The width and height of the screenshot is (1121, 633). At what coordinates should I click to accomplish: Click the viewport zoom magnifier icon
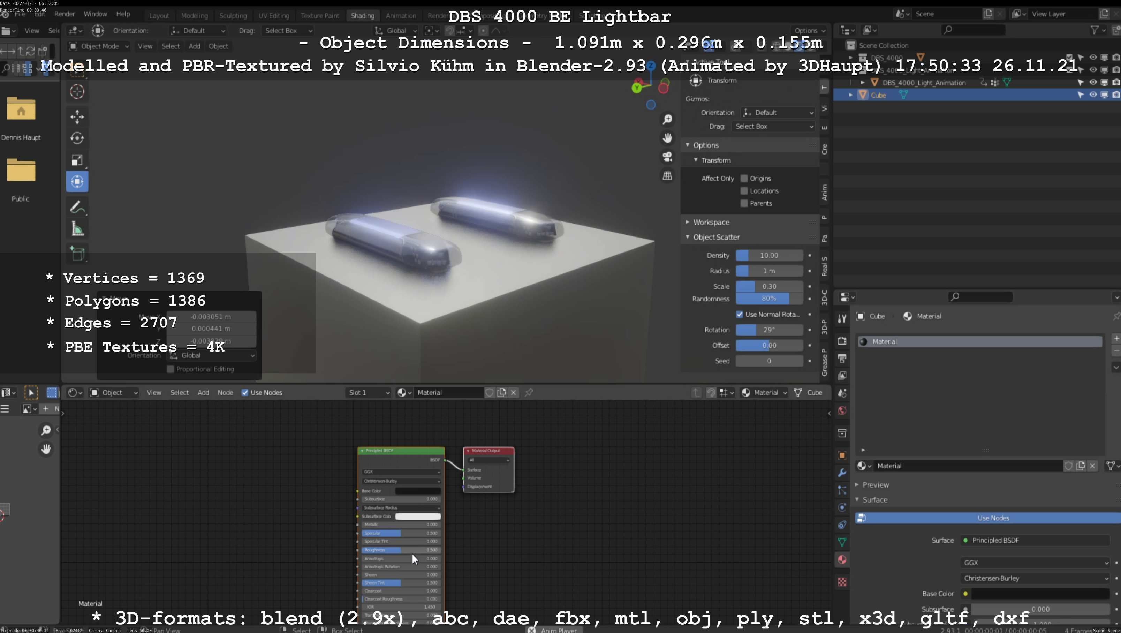tap(667, 119)
